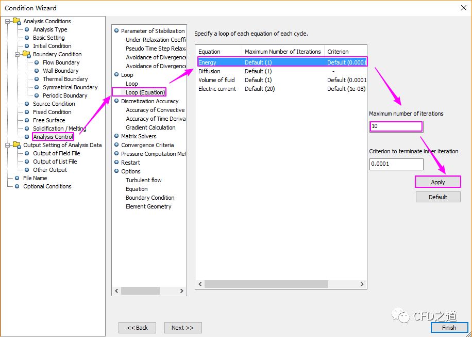Go to the next page with Next >>

[x=182, y=328]
